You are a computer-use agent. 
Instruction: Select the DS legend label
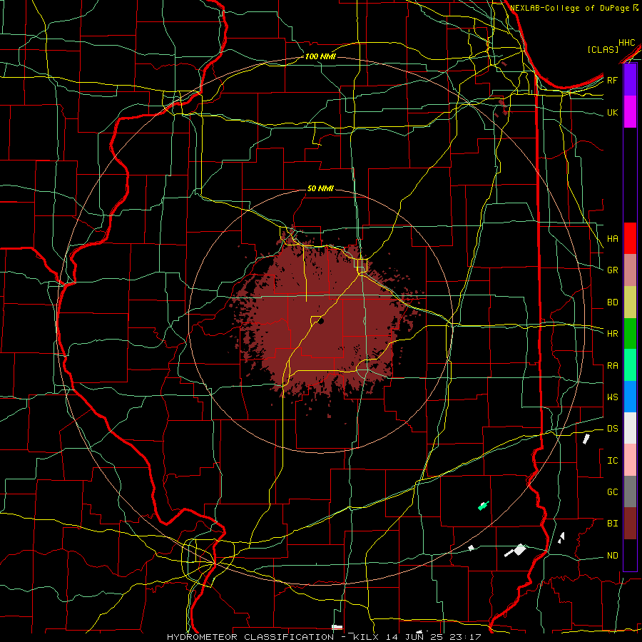click(x=612, y=429)
